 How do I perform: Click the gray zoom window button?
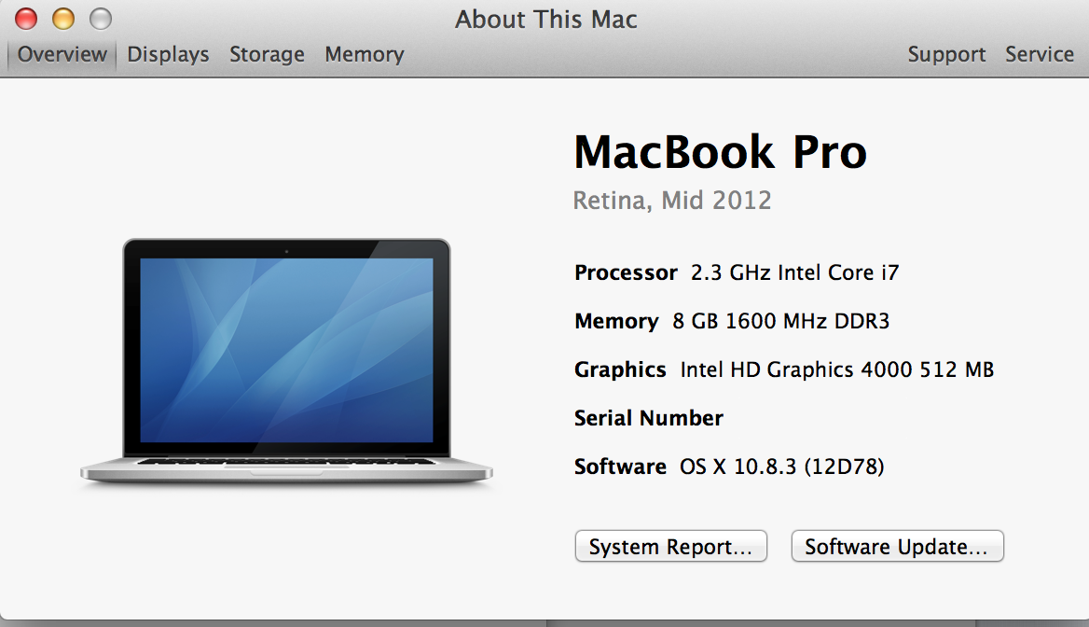click(x=101, y=19)
